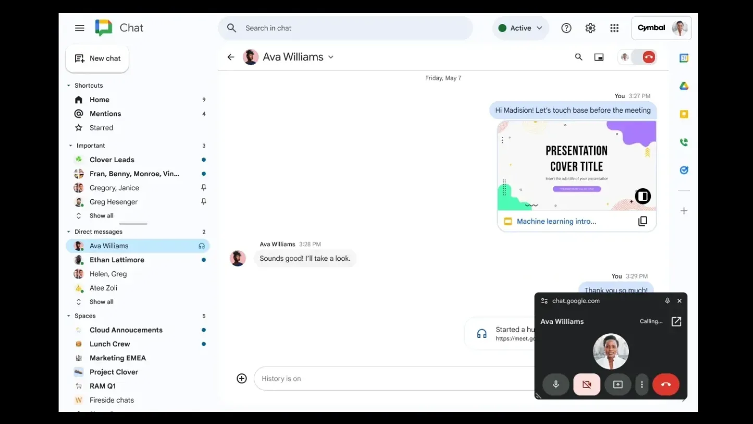The image size is (753, 424).
Task: Click the microphone indicator in call title bar
Action: [x=667, y=301]
